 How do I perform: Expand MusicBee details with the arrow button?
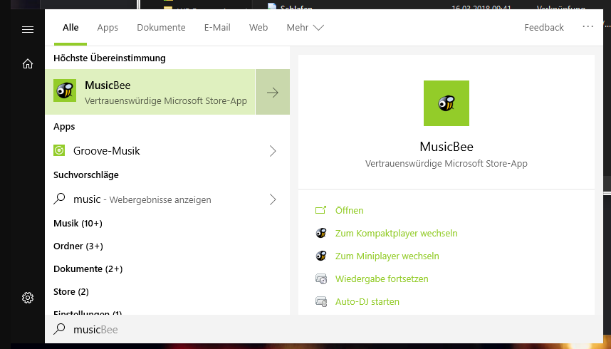coord(272,92)
